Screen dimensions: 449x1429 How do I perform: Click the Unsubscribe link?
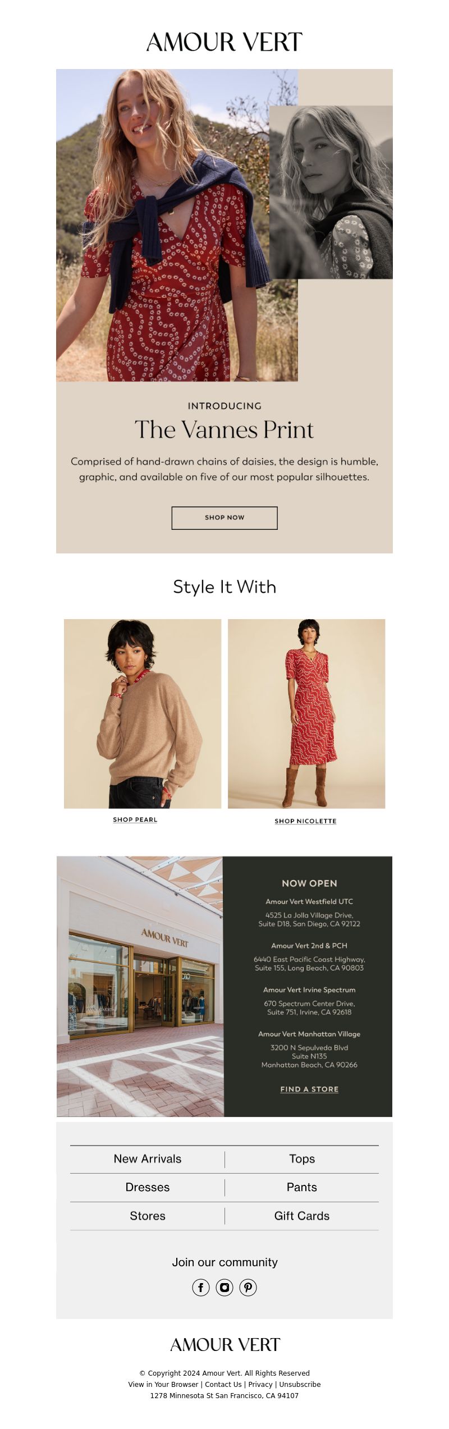tap(300, 1385)
